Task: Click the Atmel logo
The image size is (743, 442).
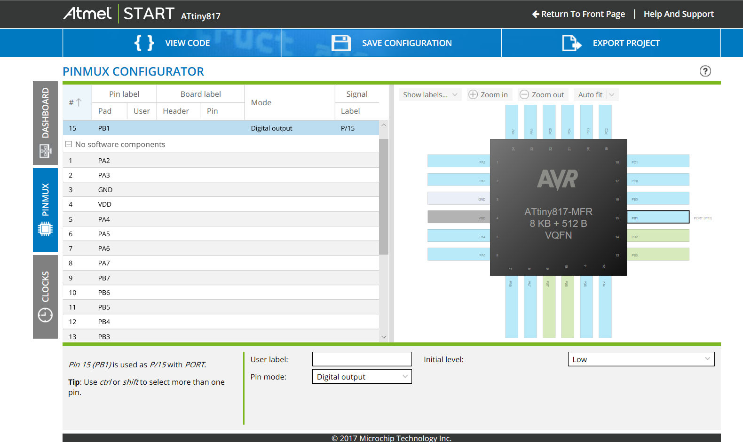Action: (88, 13)
